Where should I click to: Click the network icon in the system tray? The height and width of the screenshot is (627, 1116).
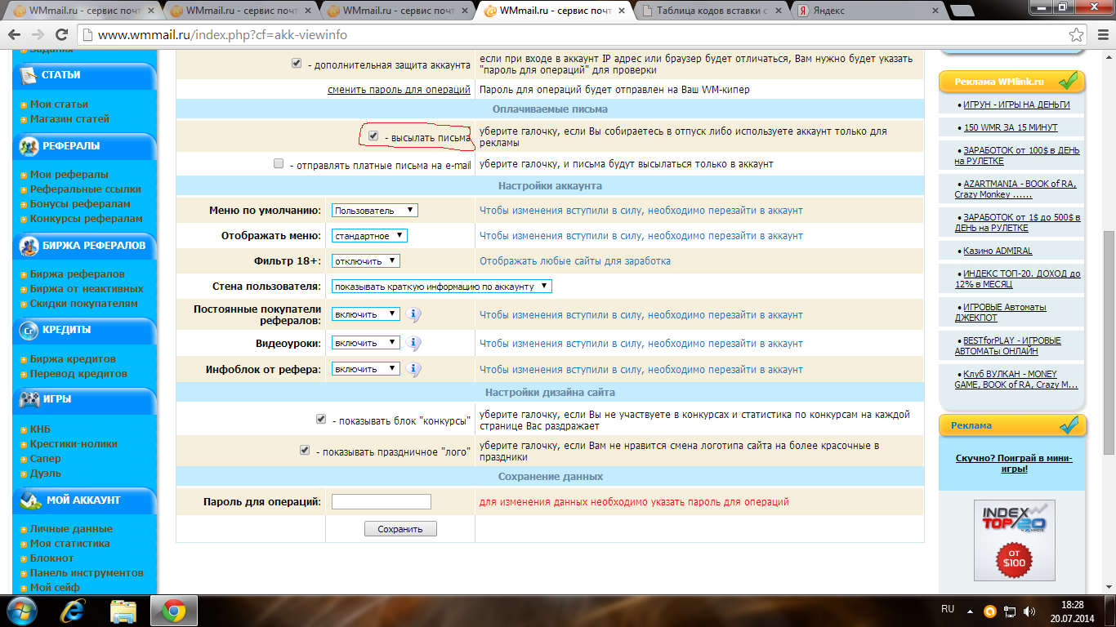pos(1011,611)
